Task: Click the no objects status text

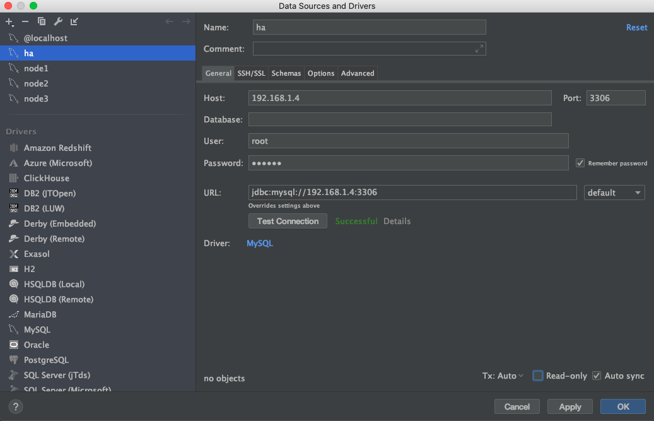Action: pyautogui.click(x=225, y=379)
